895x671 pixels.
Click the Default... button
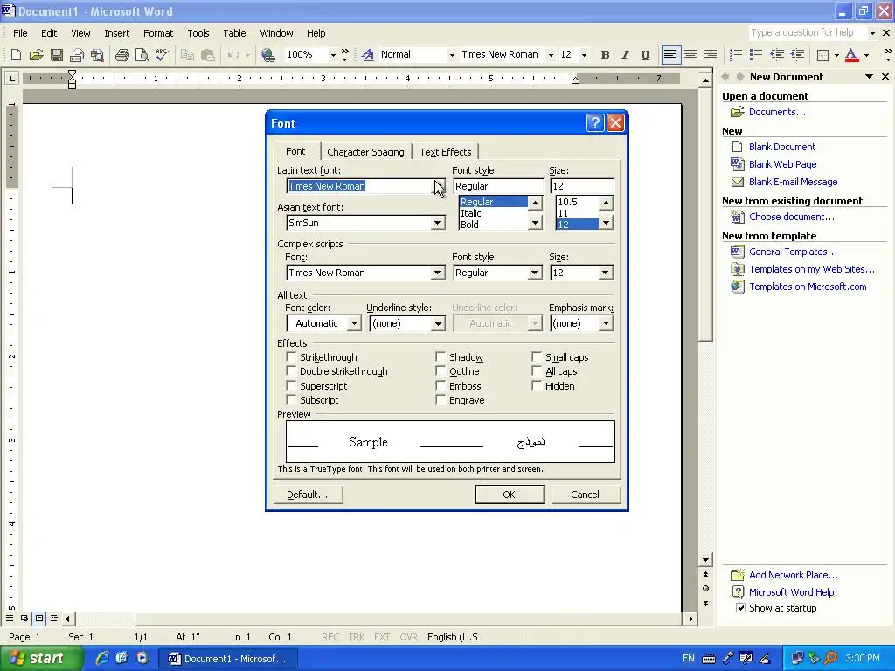[308, 495]
